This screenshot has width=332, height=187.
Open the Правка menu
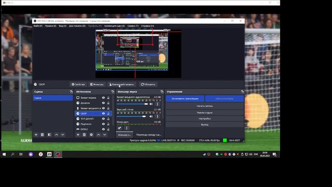click(51, 26)
